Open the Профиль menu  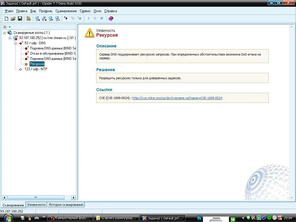click(x=46, y=11)
